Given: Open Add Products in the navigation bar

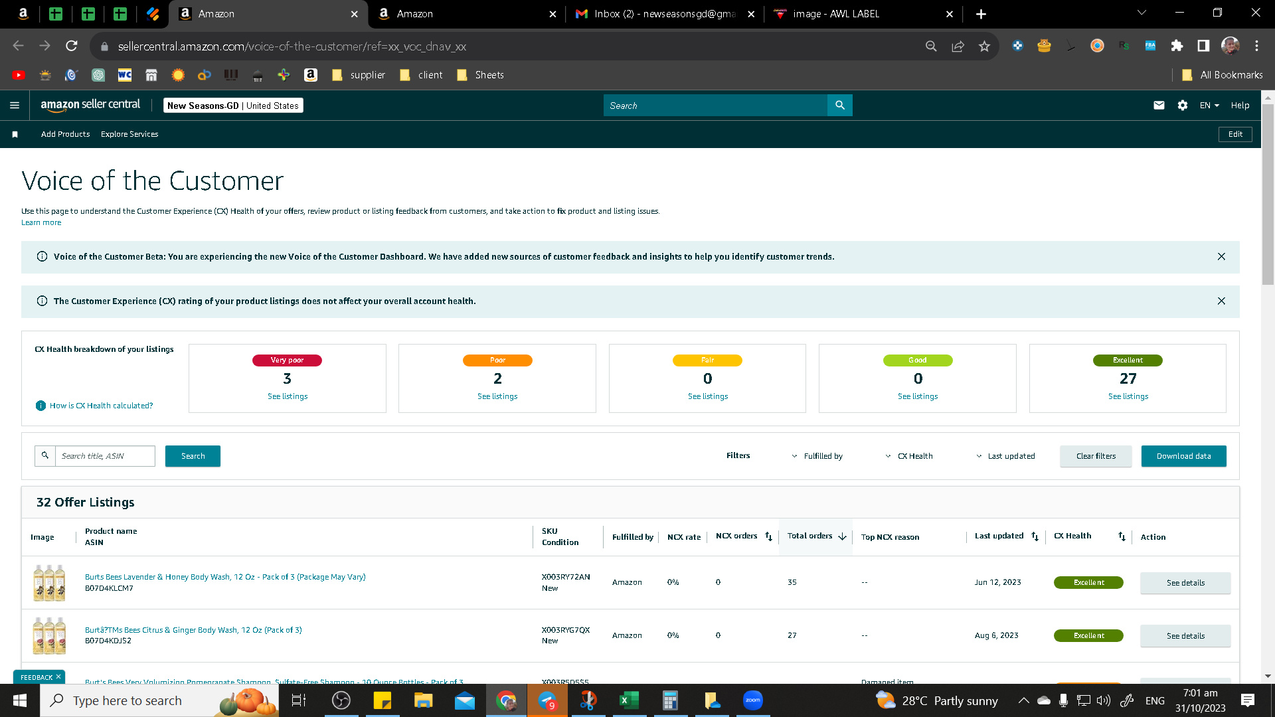Looking at the screenshot, I should (65, 134).
